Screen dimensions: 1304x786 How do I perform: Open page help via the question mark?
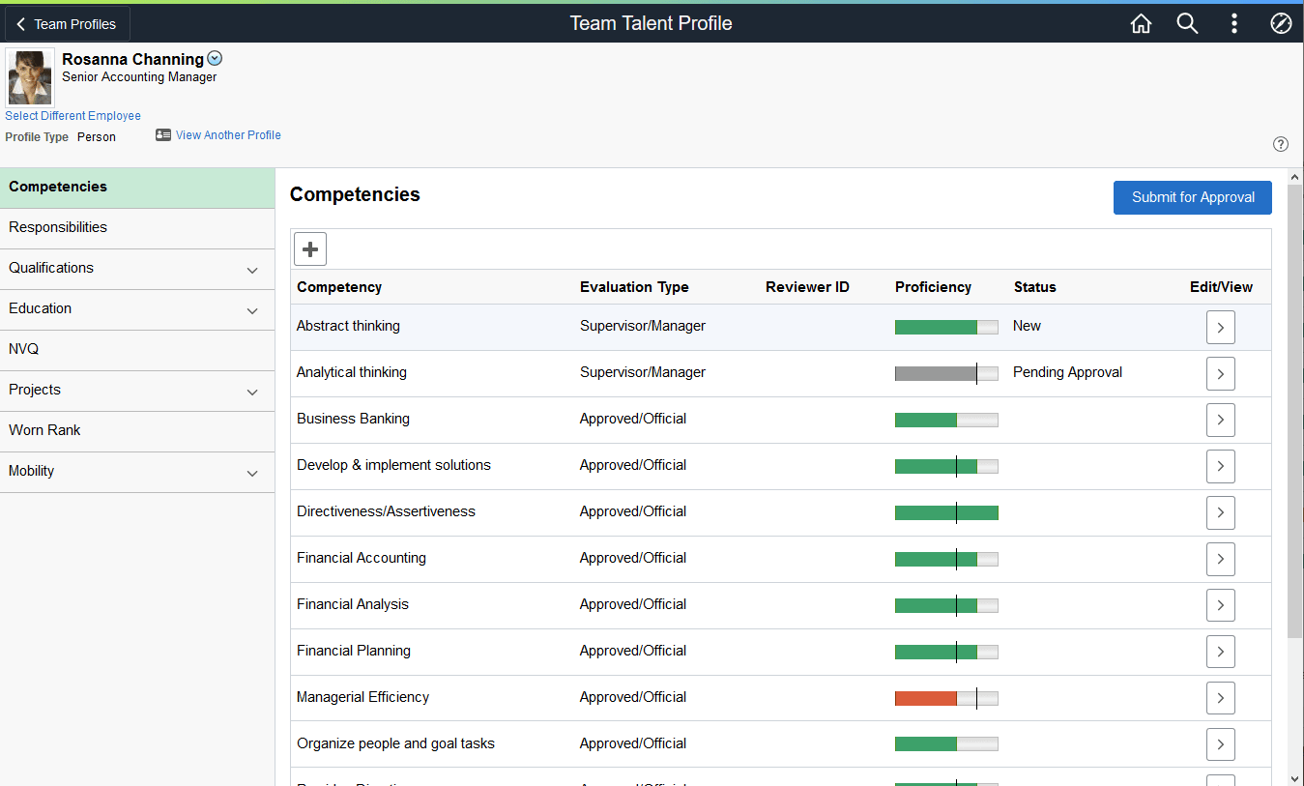[1280, 143]
